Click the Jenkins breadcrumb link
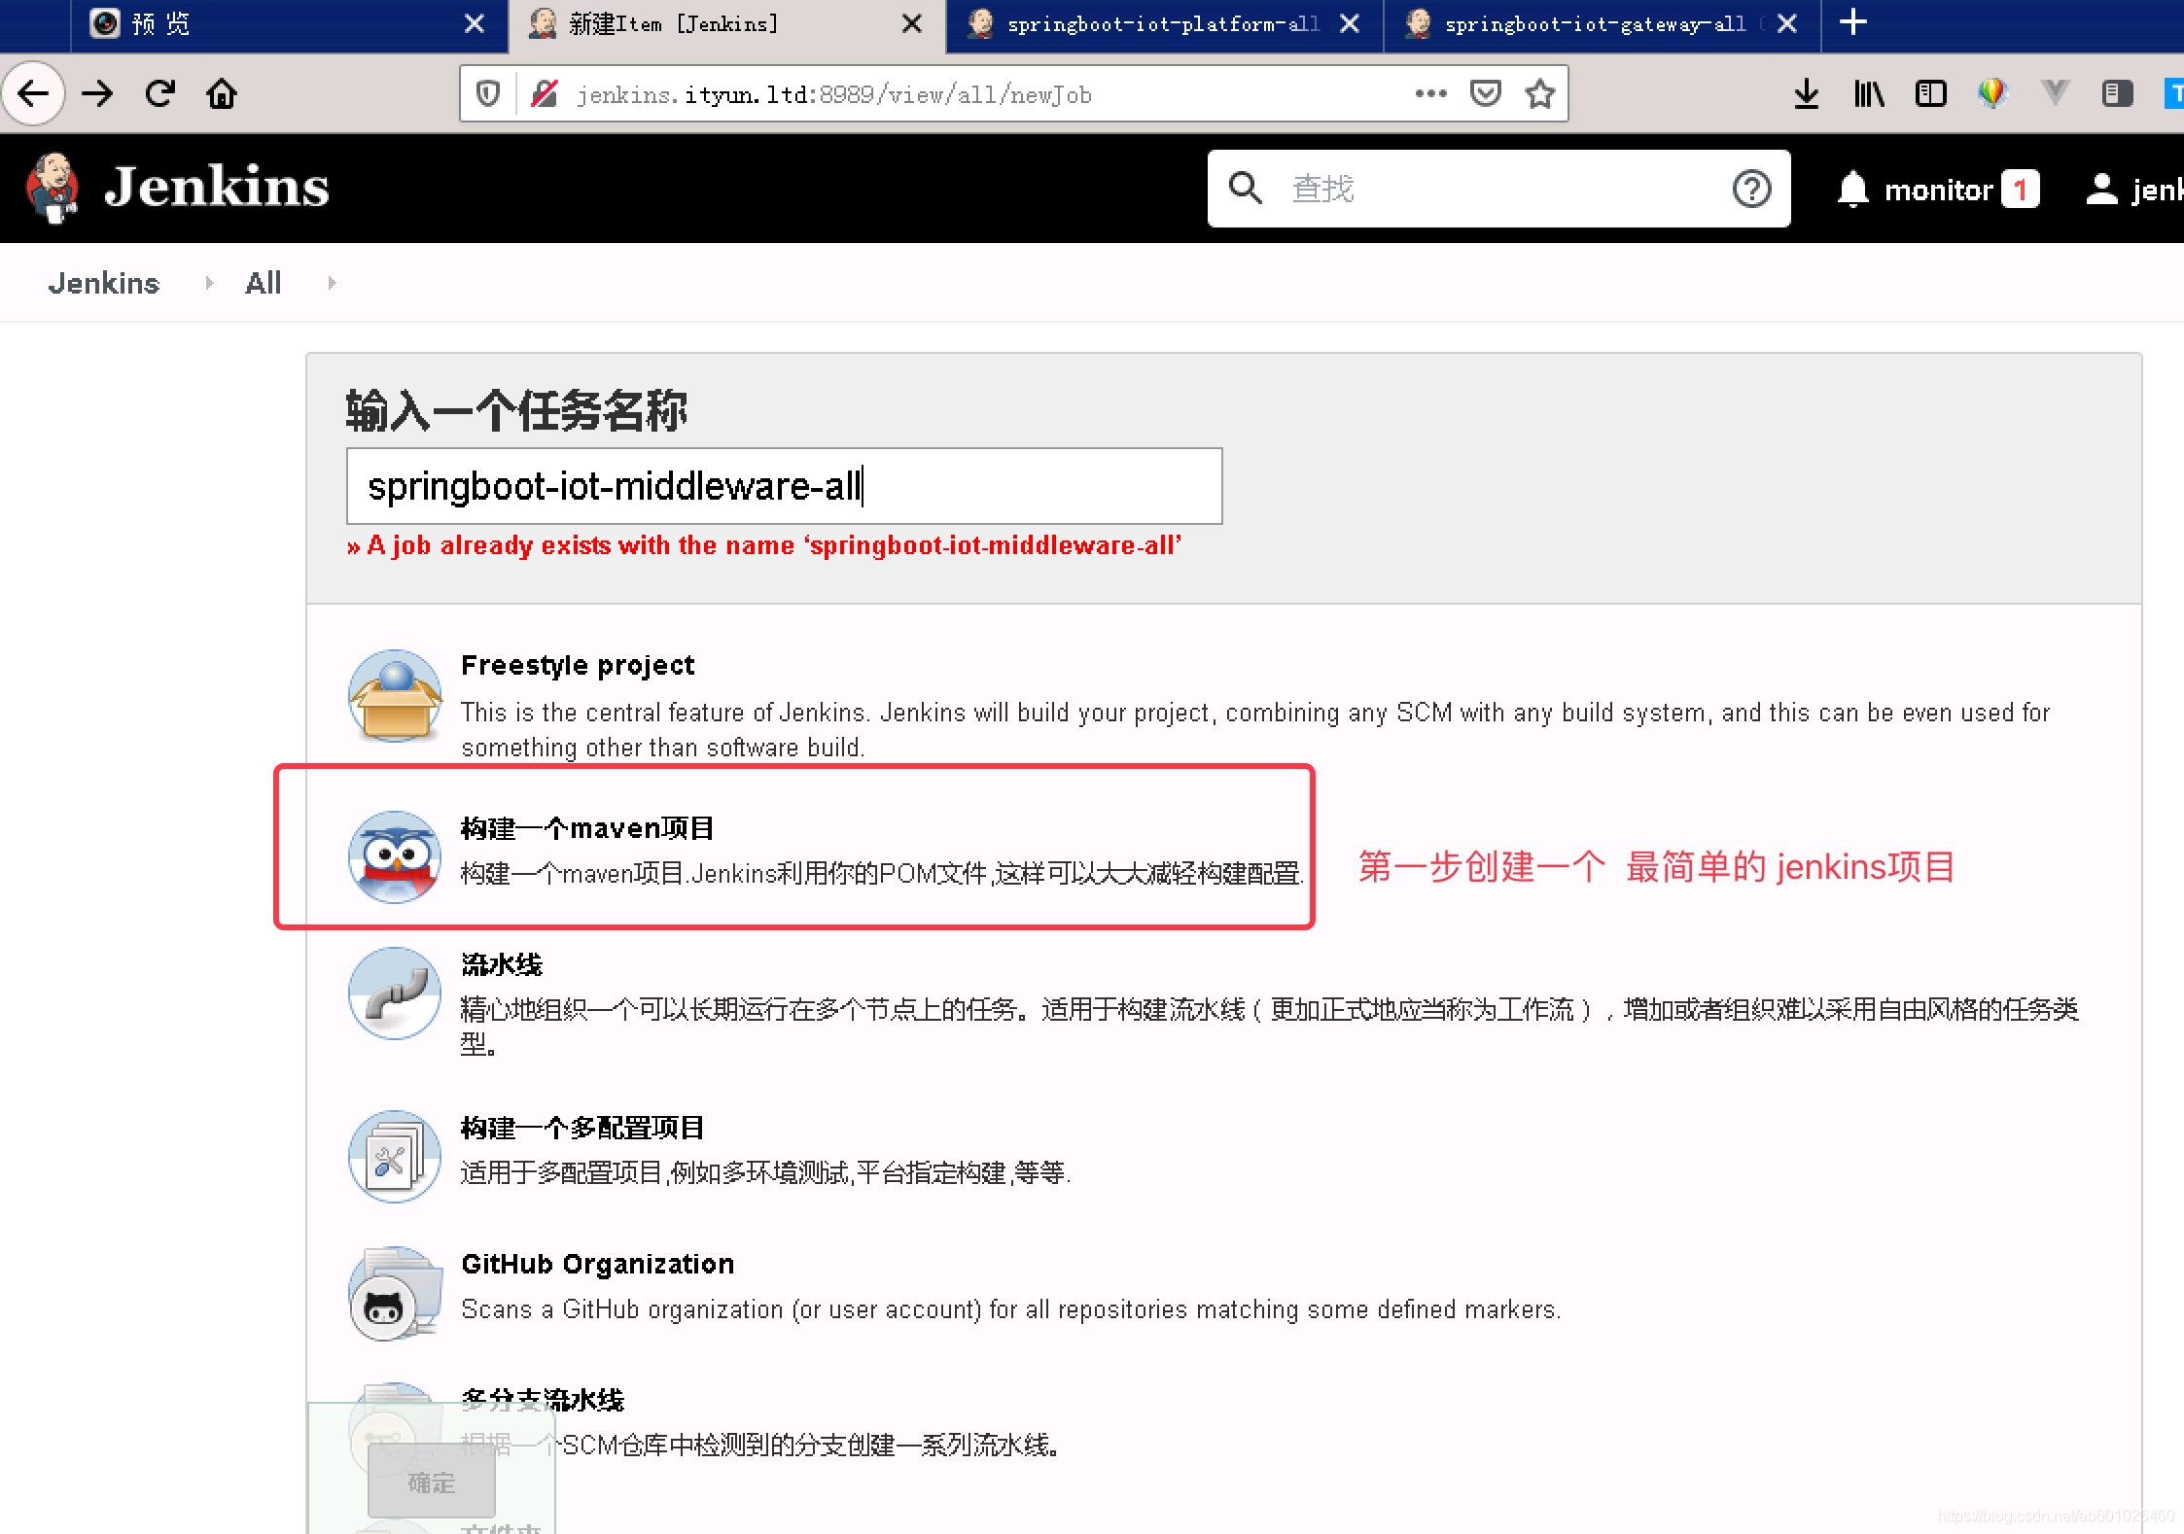 (x=103, y=283)
